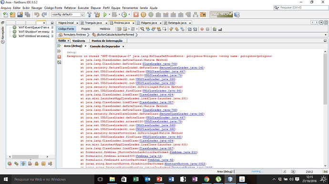The image size is (329, 184).
Task: Click the red stop icon in output sidebar
Action: click(59, 57)
